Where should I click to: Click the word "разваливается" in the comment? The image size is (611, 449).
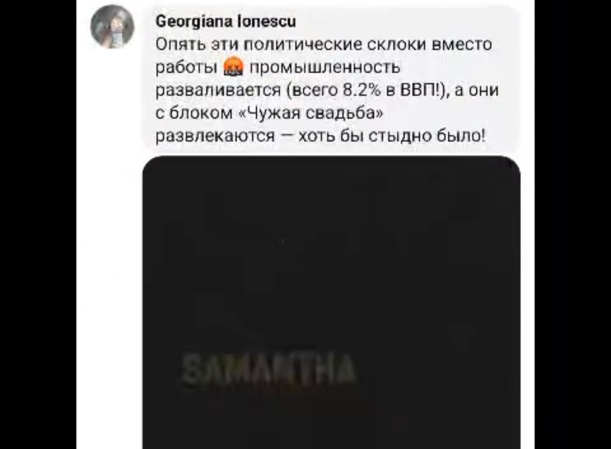pyautogui.click(x=220, y=90)
